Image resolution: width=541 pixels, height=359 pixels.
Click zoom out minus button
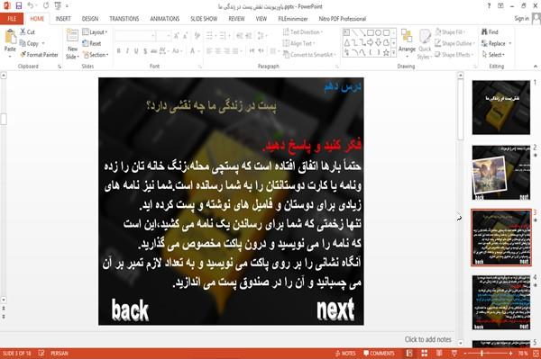[465, 353]
